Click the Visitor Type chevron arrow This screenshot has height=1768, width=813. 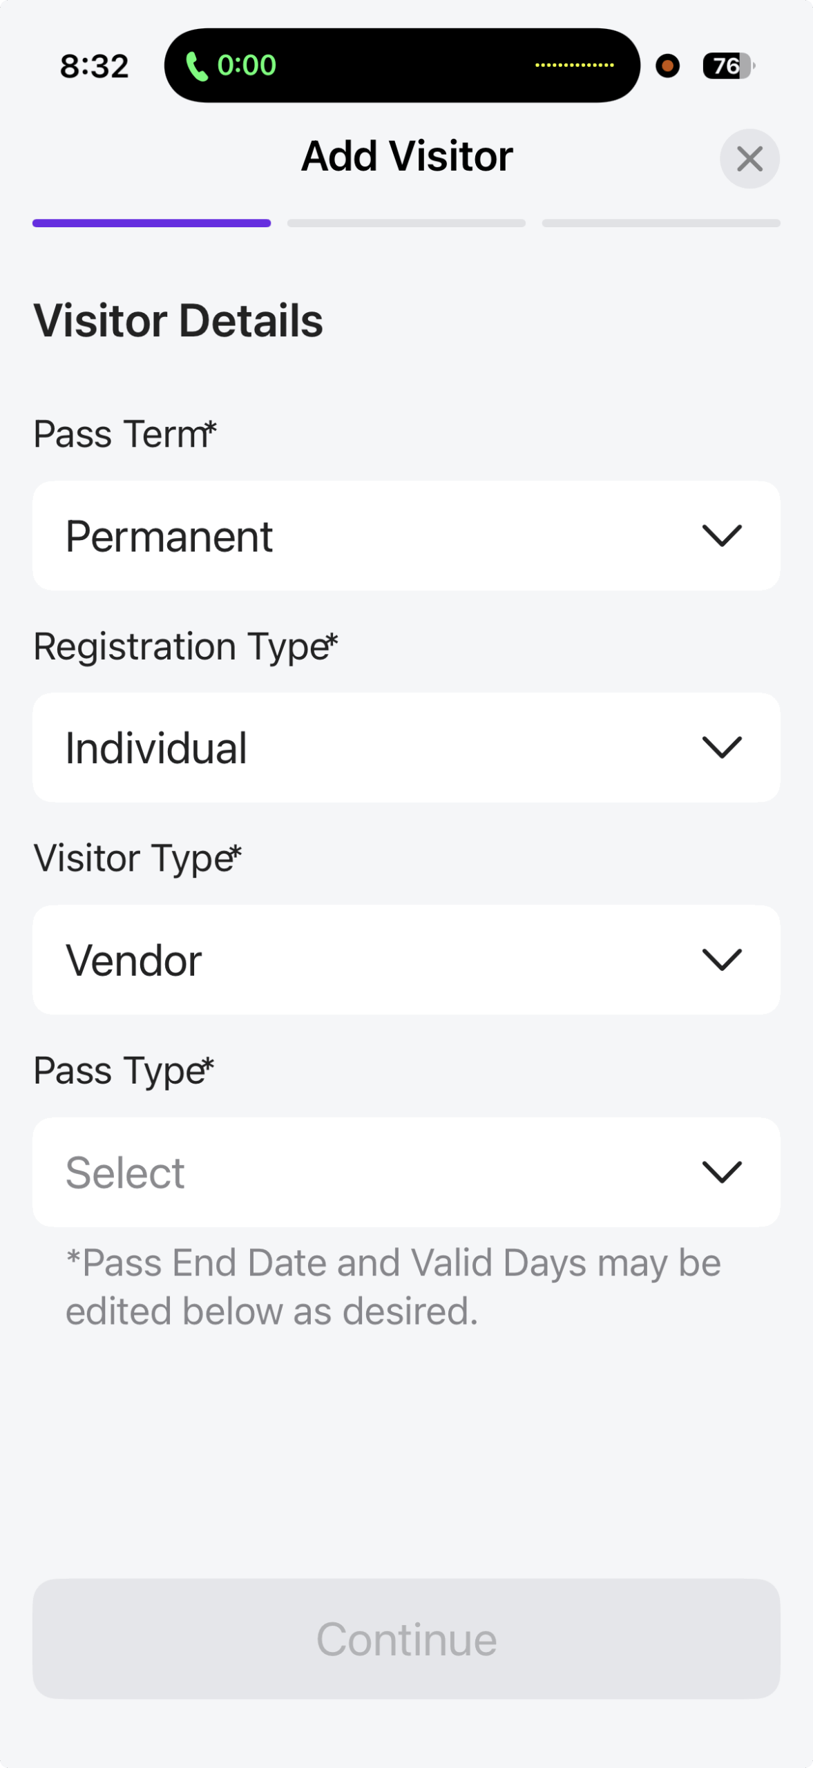(722, 959)
